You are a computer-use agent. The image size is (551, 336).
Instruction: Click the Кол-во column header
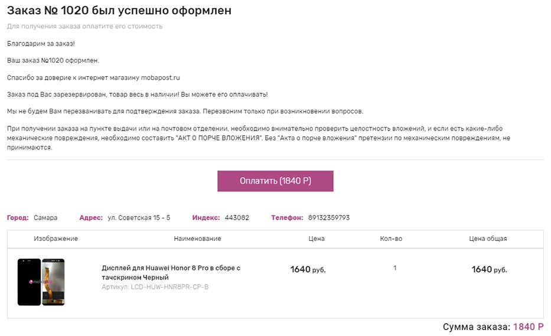pyautogui.click(x=391, y=239)
